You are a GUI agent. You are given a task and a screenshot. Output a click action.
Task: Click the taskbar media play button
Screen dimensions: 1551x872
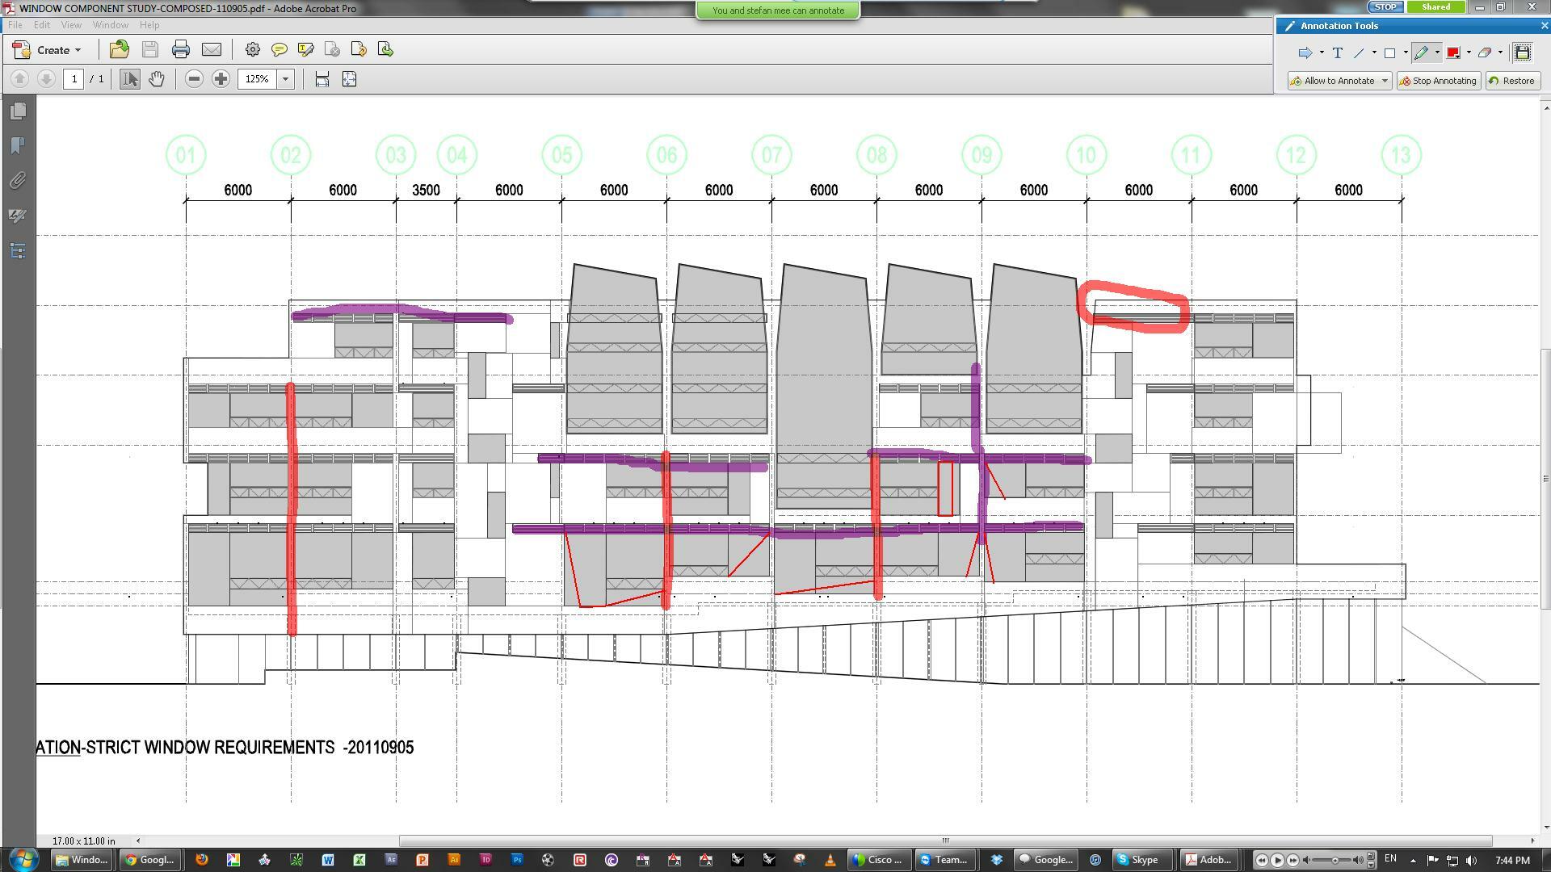click(x=1277, y=860)
